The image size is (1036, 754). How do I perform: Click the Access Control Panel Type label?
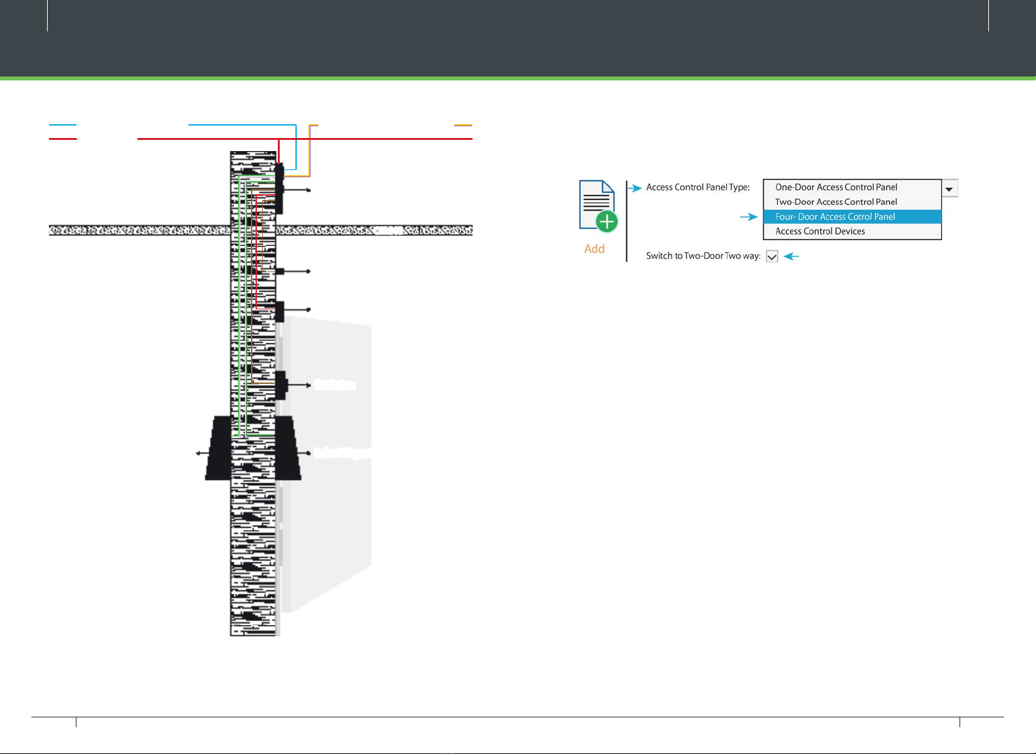coord(697,187)
